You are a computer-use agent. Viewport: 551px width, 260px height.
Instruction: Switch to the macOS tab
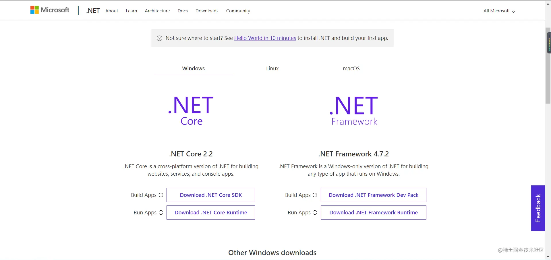(x=351, y=68)
